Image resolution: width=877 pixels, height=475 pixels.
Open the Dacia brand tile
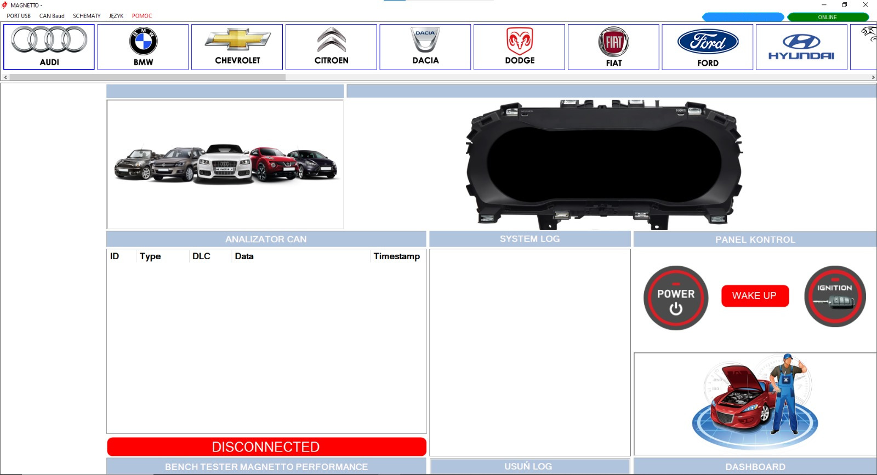425,47
